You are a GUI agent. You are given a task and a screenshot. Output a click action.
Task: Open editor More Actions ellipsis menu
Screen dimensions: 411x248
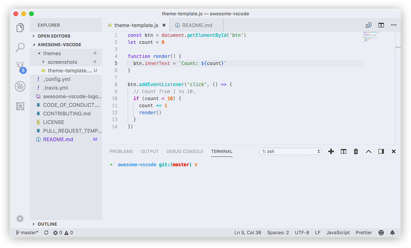394,25
